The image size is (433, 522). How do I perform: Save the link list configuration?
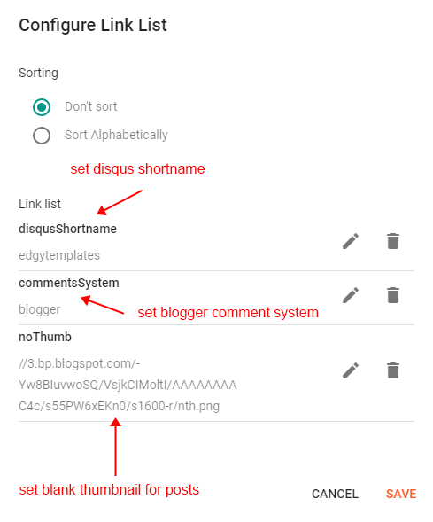[401, 494]
